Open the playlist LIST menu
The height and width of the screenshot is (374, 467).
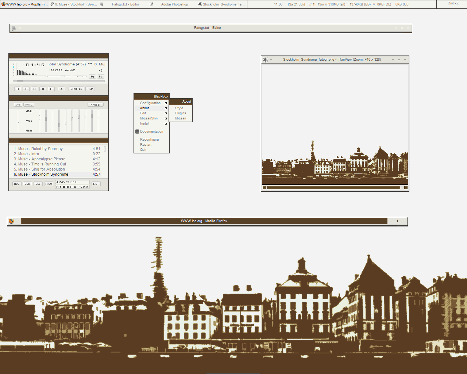click(96, 184)
